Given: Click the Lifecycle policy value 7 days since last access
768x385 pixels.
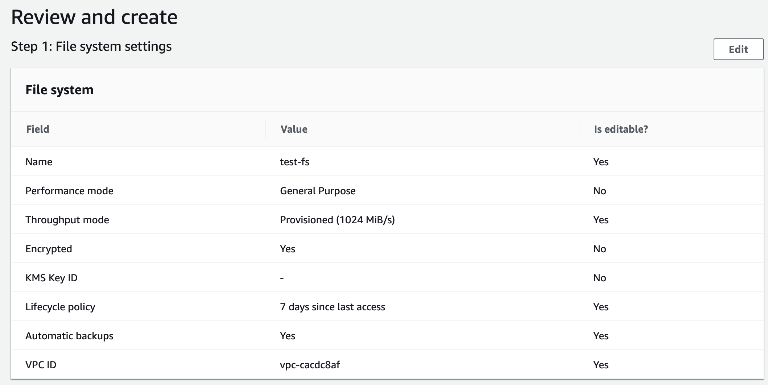Looking at the screenshot, I should (332, 307).
